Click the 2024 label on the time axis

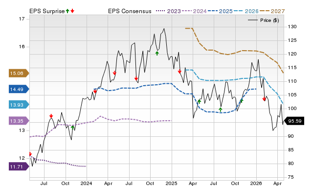coord(86,183)
